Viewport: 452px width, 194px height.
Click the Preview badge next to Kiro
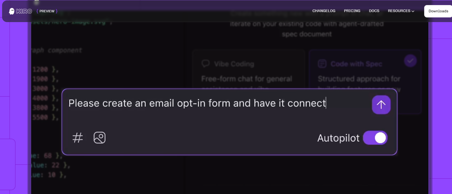[47, 11]
